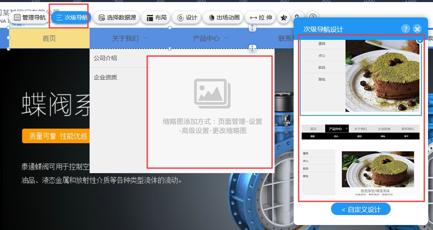
Task: Click the 次级导航设计 panel title
Action: (323, 29)
